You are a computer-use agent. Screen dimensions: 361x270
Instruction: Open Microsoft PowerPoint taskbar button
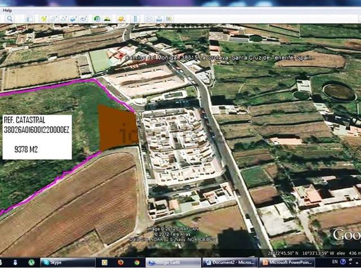click(287, 263)
